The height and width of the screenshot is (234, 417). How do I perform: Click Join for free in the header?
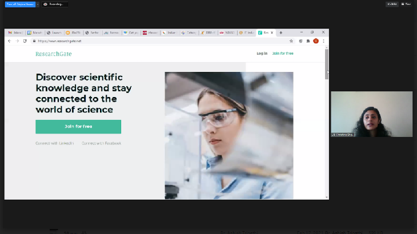click(x=283, y=54)
